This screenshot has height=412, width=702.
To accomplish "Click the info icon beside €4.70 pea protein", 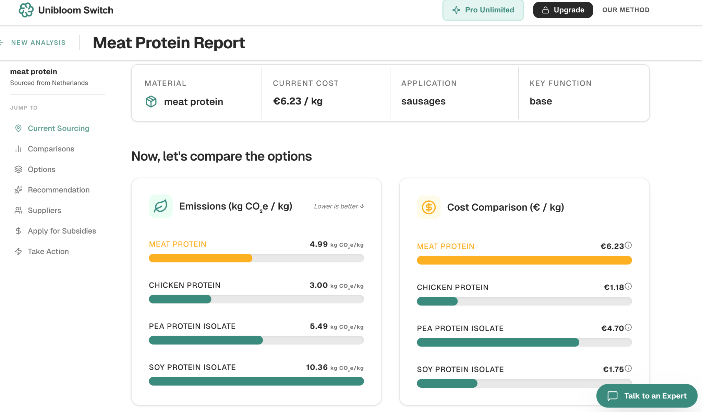I will pyautogui.click(x=628, y=327).
